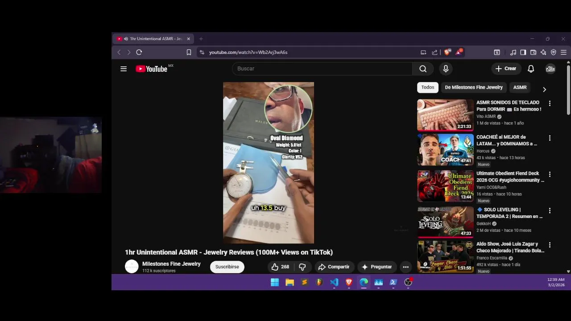Reload the page in Brave toolbar
The width and height of the screenshot is (571, 321).
point(139,52)
